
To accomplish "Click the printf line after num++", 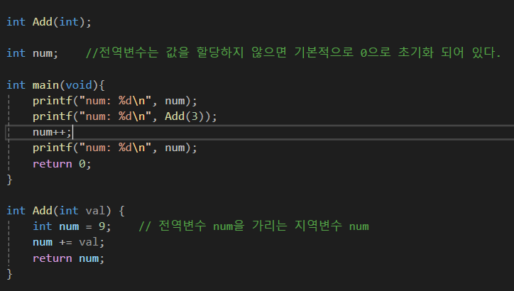I will tap(115, 148).
